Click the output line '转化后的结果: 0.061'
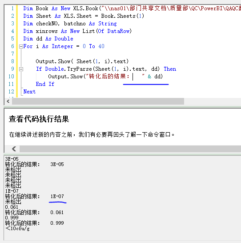This screenshot has height=243, width=241. click(34, 212)
